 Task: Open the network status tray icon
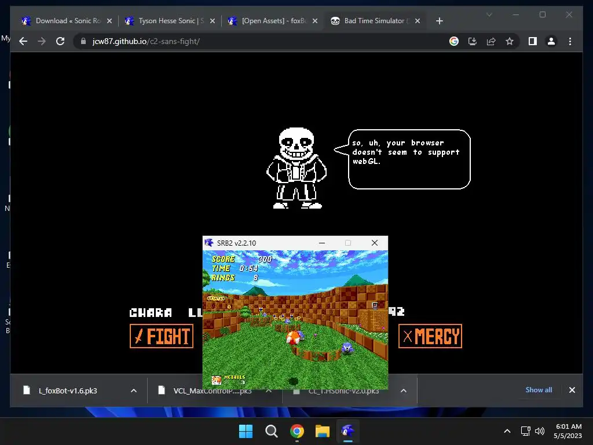[x=525, y=431]
